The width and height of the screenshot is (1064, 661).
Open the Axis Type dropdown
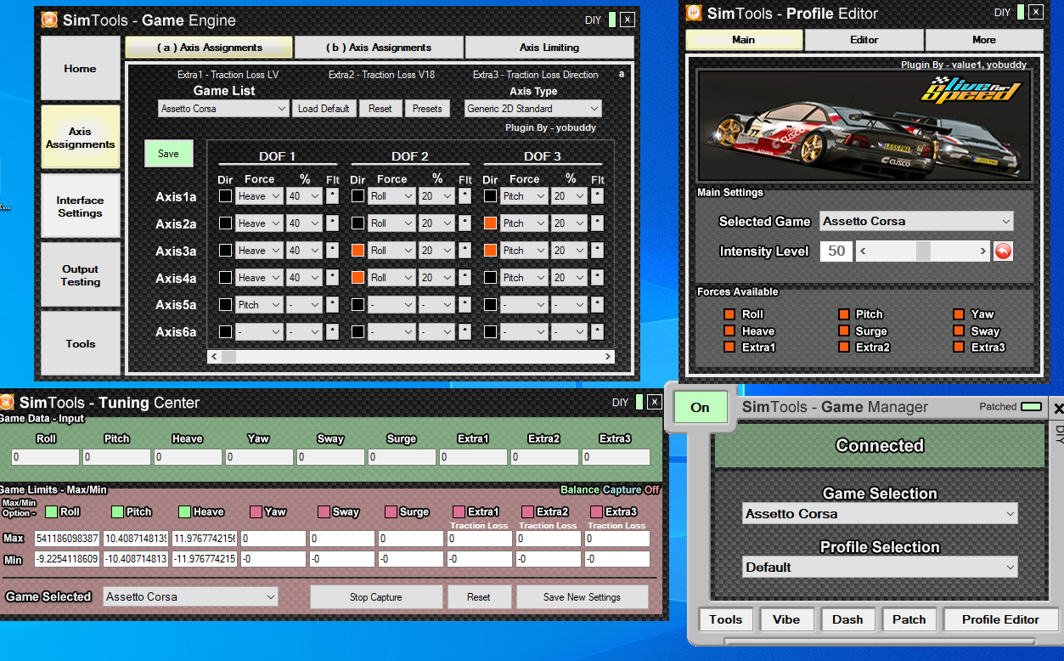pyautogui.click(x=533, y=109)
